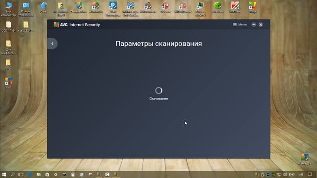The height and width of the screenshot is (178, 317).
Task: Open the calculator icon on the taskbar
Action: 73,175
